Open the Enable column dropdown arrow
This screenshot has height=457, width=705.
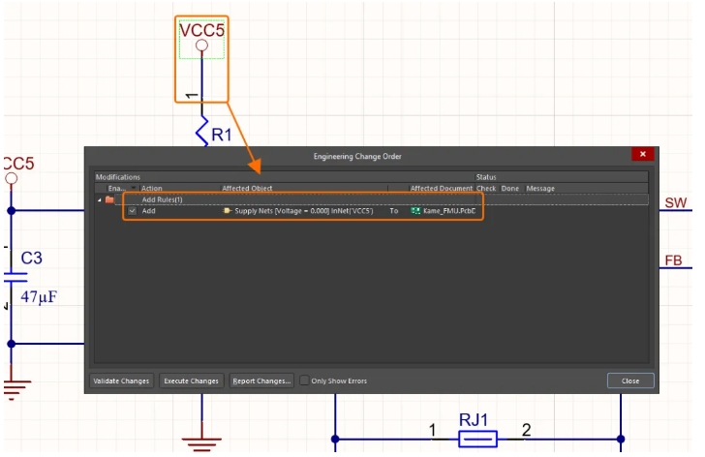134,188
